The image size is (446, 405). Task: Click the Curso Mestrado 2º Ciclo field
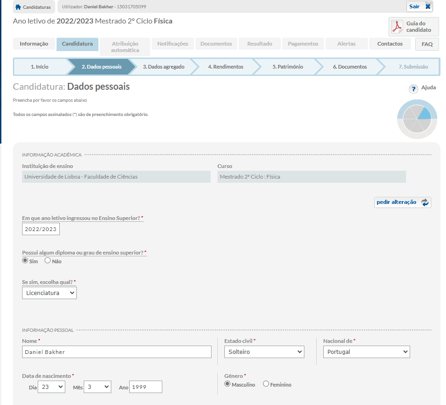311,177
